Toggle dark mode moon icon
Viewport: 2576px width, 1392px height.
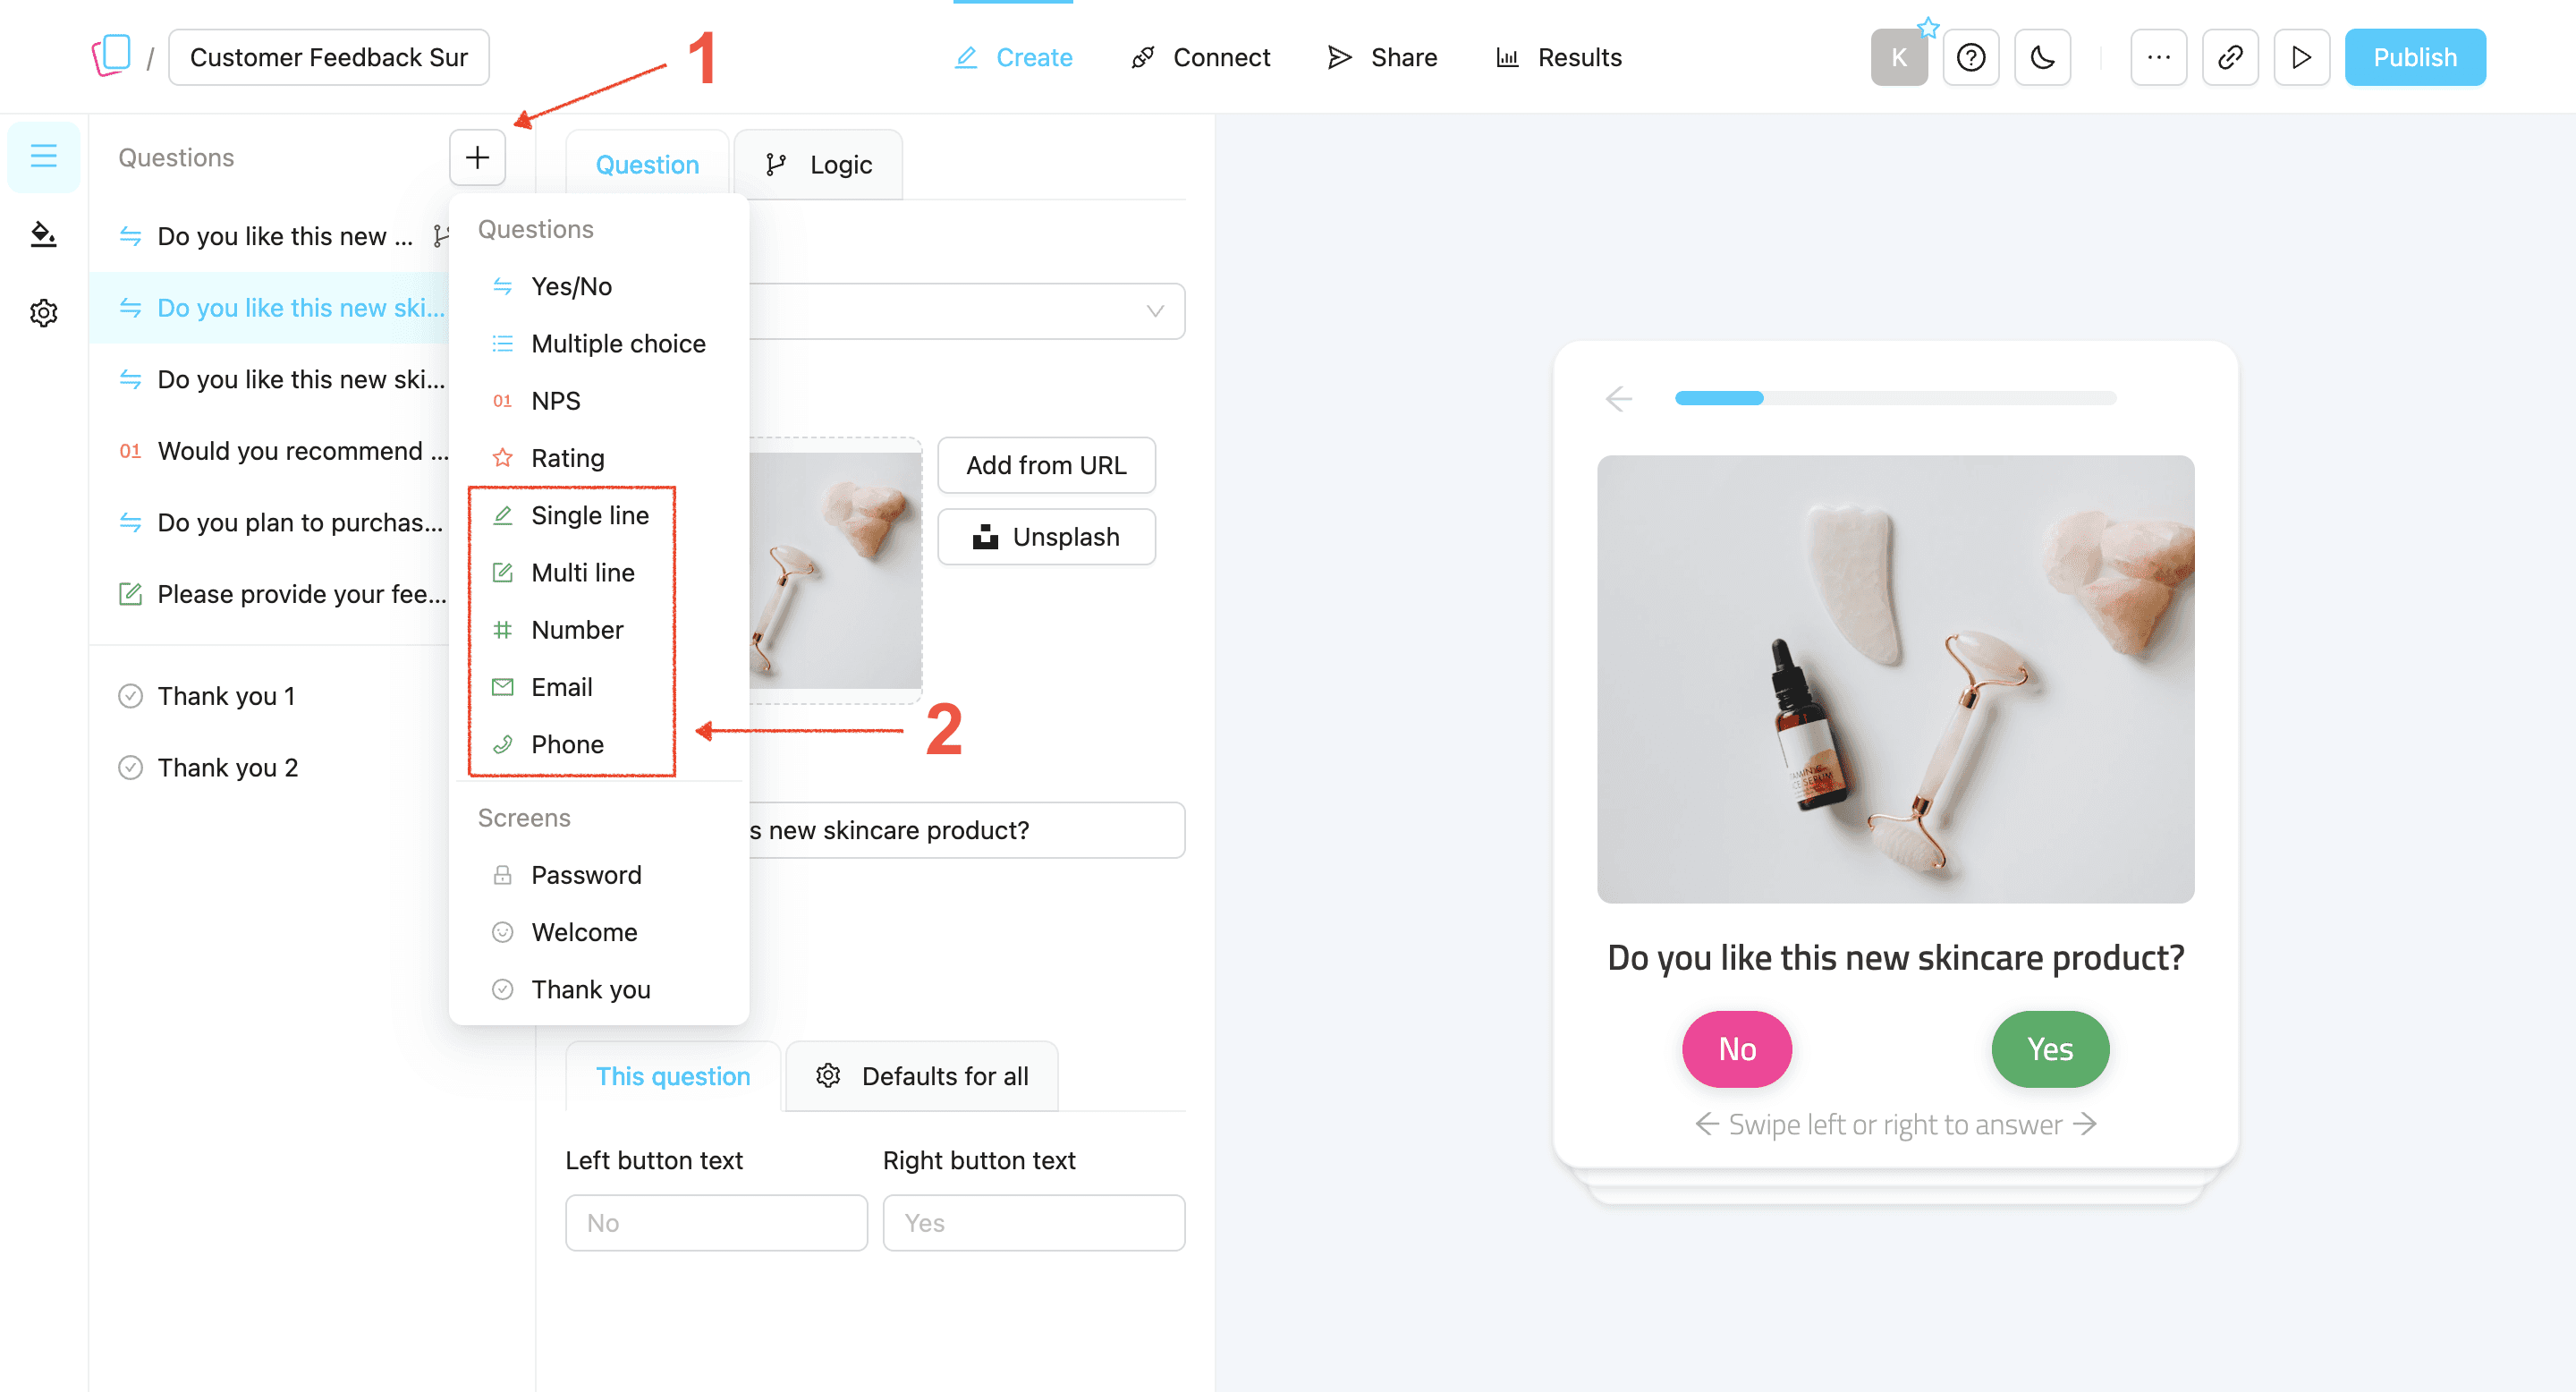[x=2042, y=57]
